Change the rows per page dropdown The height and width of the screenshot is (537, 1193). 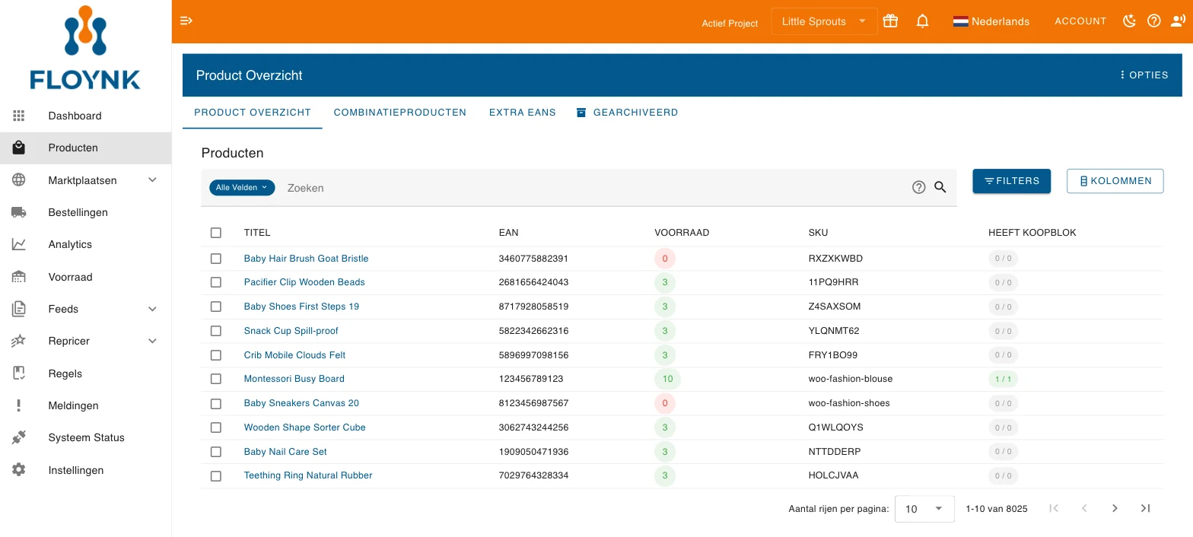click(924, 509)
